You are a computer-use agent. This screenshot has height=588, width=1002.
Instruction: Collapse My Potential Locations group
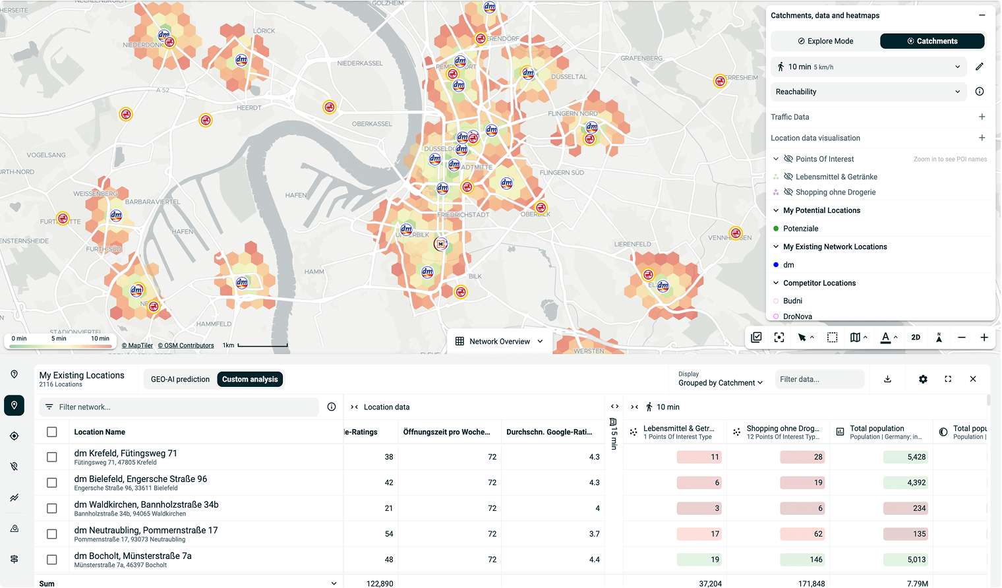click(776, 210)
